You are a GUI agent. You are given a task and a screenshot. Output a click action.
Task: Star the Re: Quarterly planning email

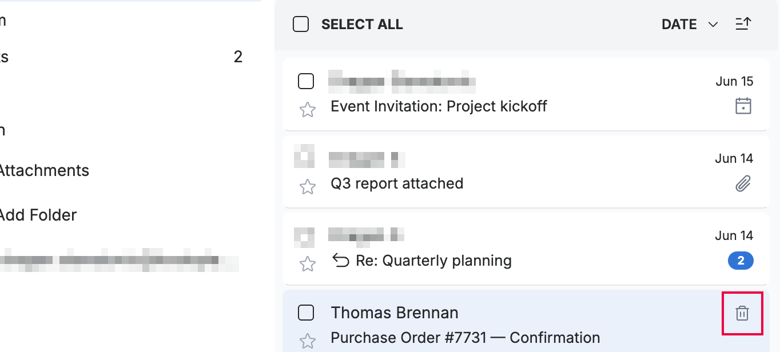[x=308, y=264]
